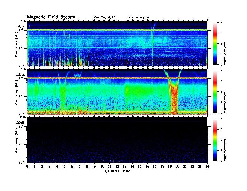The height and width of the screenshot is (191, 247).
Task: Click hour tick label '17' on time axis
Action: point(155,166)
